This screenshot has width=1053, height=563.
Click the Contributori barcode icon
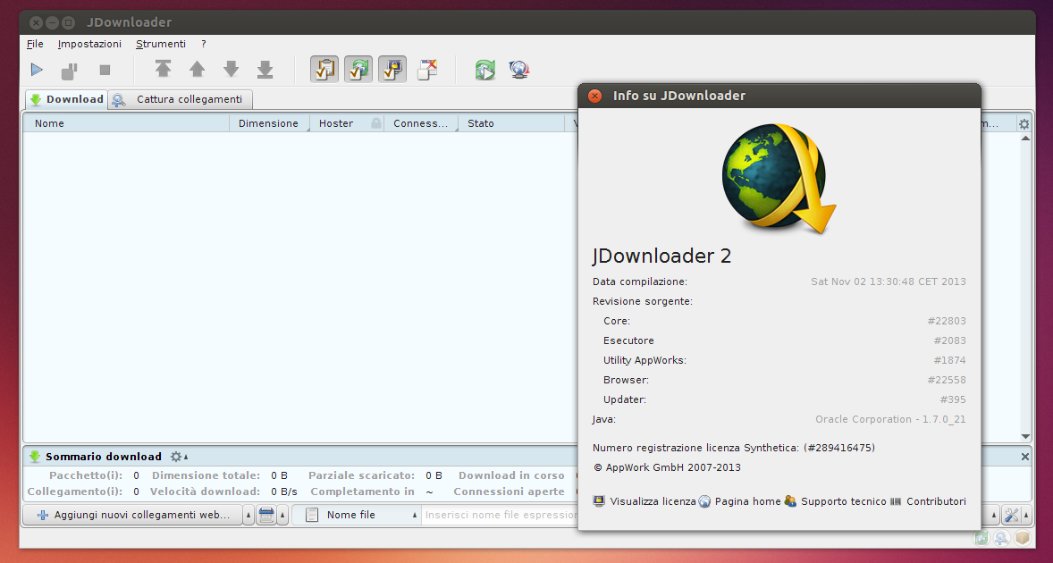(896, 501)
